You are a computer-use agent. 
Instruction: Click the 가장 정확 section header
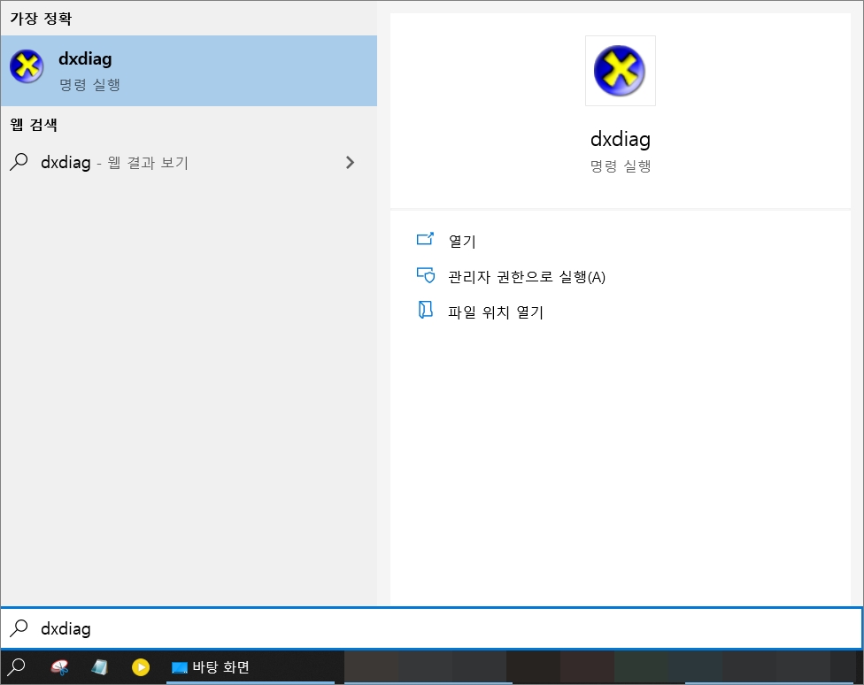click(x=41, y=19)
